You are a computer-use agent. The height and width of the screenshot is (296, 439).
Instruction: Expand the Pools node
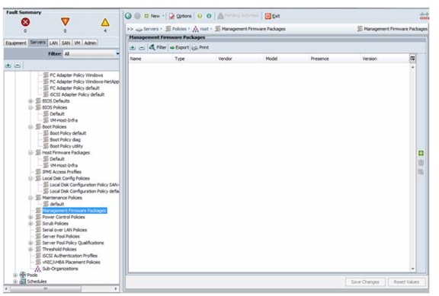click(15, 275)
